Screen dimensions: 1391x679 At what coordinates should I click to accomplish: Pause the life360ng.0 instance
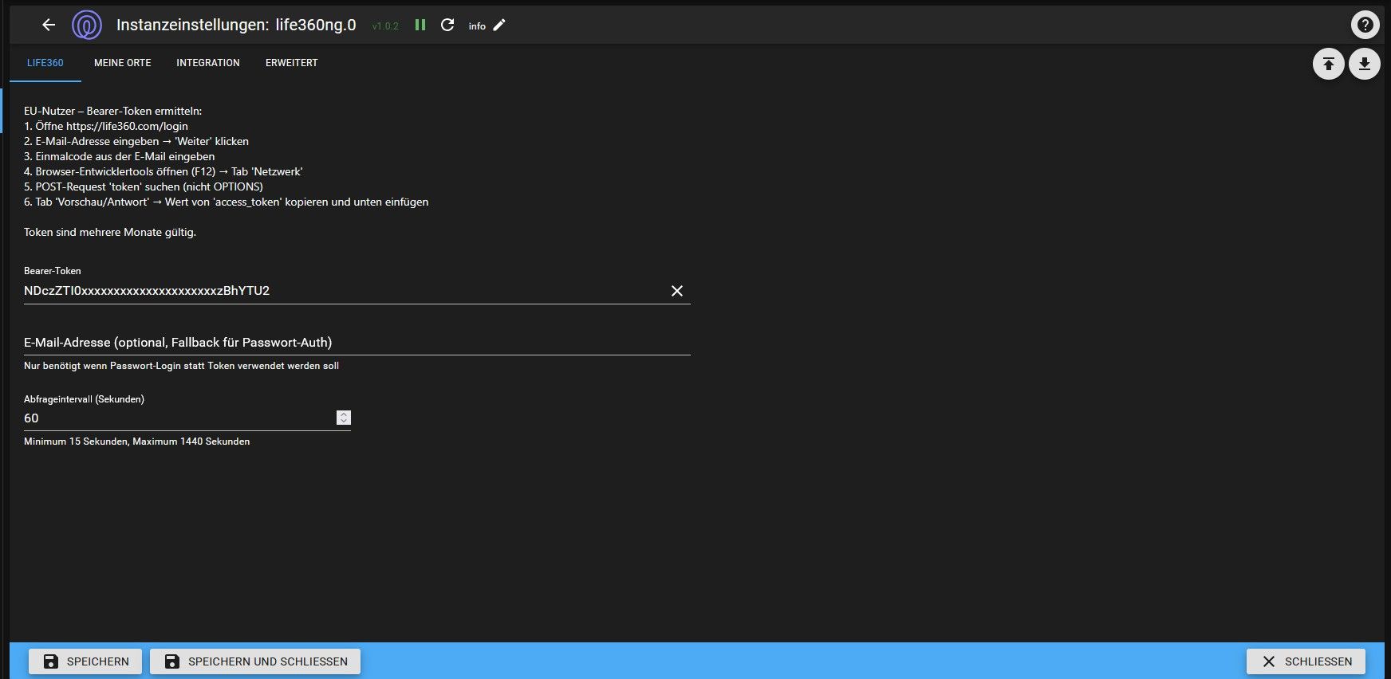coord(420,25)
